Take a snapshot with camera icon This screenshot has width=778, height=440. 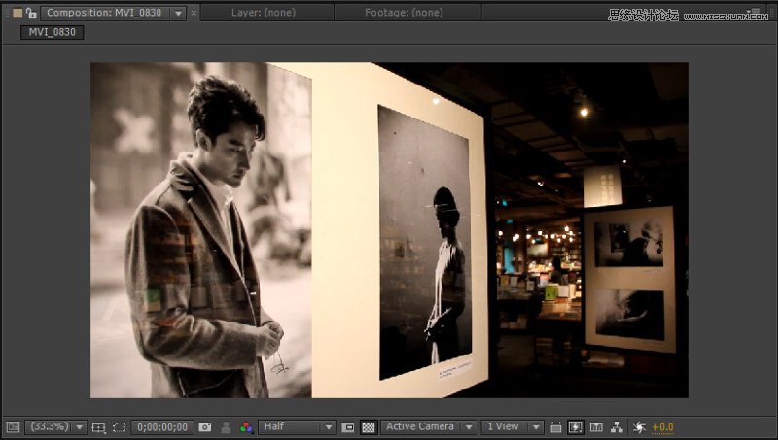pos(204,427)
